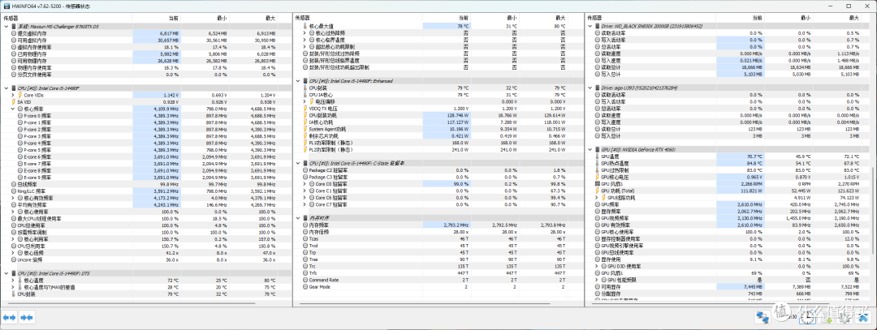Image resolution: width=877 pixels, height=330 pixels.
Task: Click the 128.746 W current value
Action: [457, 115]
